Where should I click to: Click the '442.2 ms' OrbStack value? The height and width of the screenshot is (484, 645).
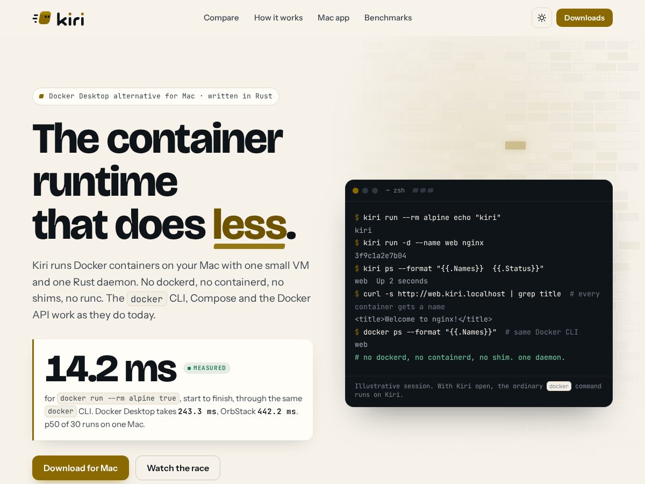tap(277, 411)
